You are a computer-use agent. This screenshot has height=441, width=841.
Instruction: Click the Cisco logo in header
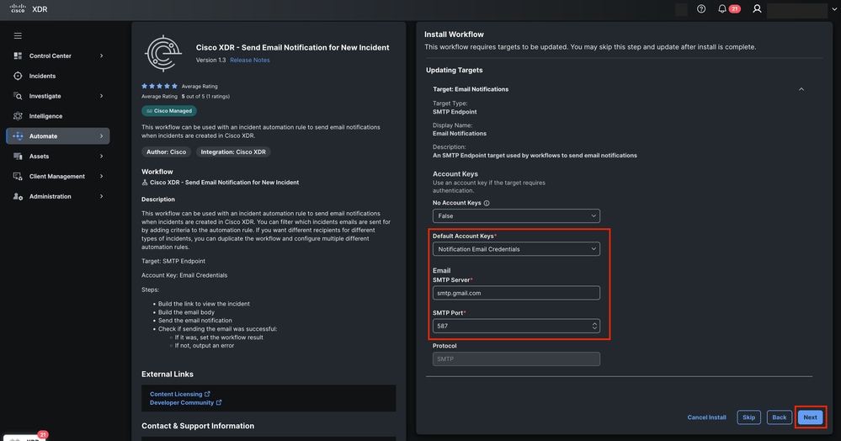[x=18, y=8]
